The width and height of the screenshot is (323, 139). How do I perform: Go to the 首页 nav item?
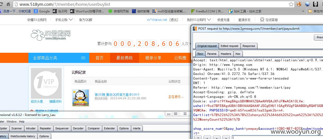(x=99, y=58)
